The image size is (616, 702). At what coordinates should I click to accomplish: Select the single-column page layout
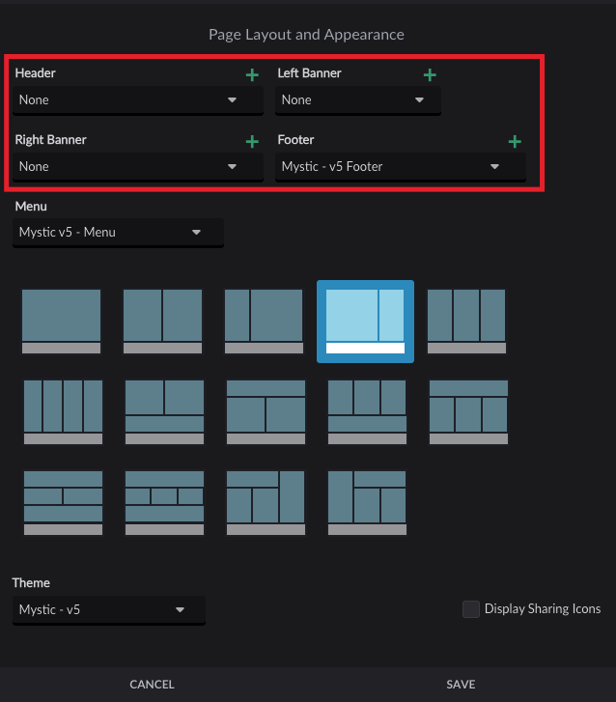62,322
